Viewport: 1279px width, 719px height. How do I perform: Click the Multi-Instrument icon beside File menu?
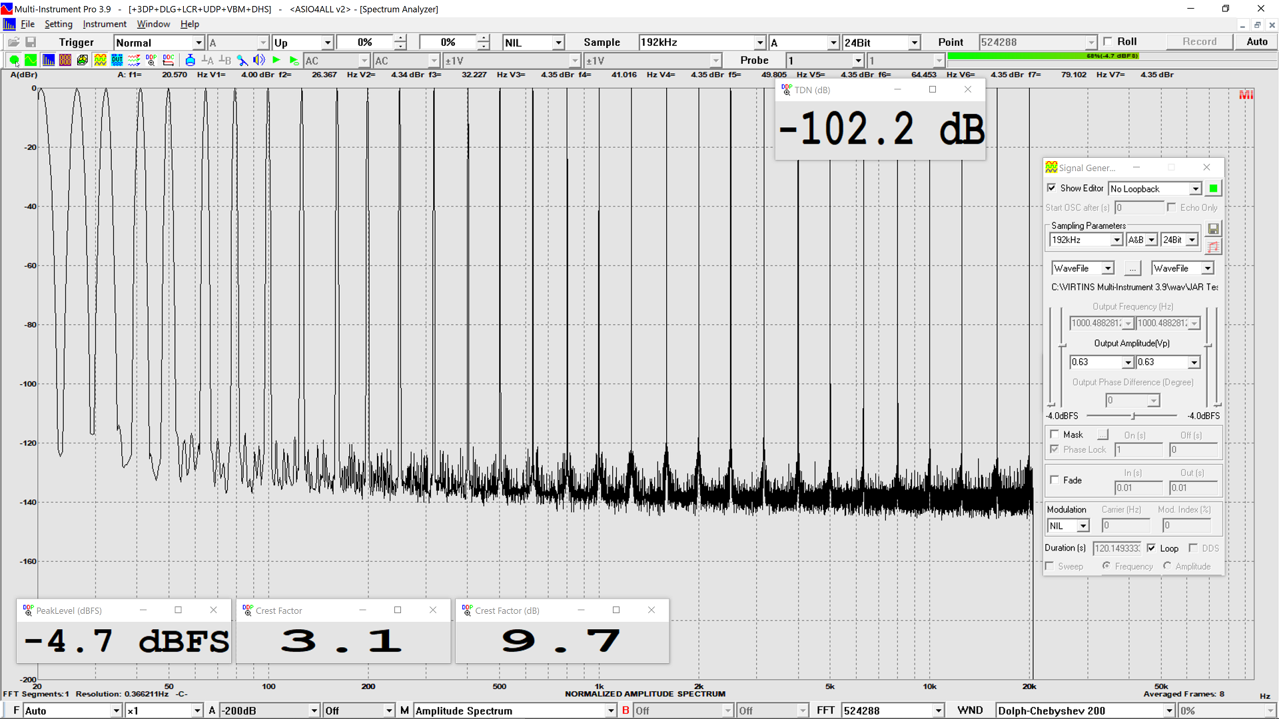tap(9, 24)
